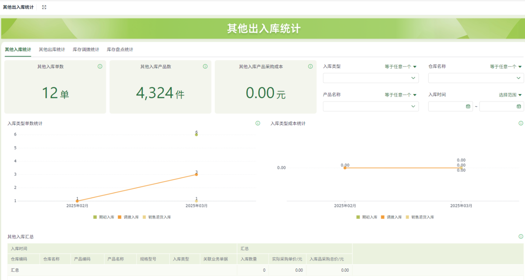
Task: Click info icon on 其他入库产品采购成本 card
Action: tap(310, 66)
